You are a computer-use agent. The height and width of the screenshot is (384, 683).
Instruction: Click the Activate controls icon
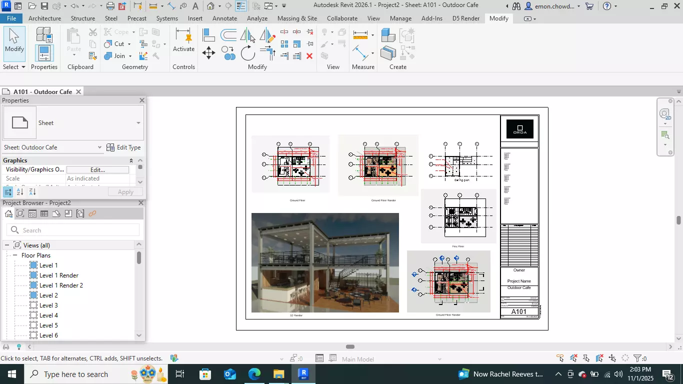tap(183, 40)
